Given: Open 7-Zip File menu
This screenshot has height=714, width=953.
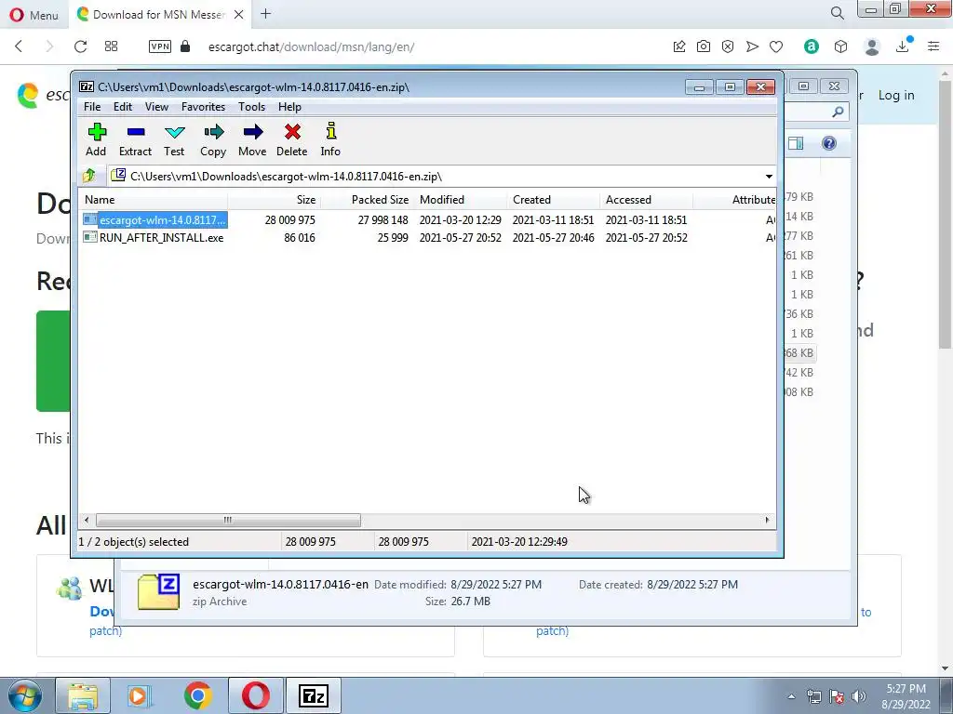Looking at the screenshot, I should point(92,107).
